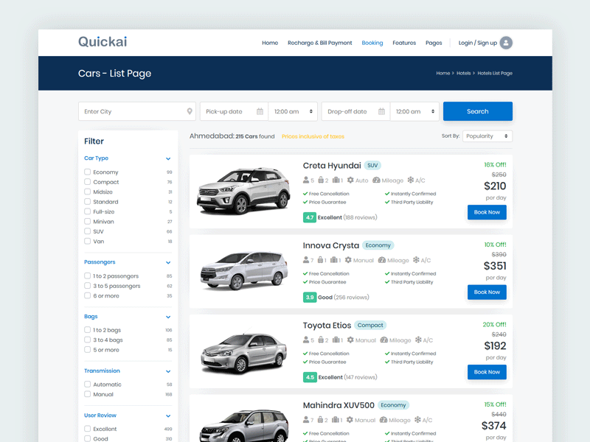Screen dimensions: 590x442
Task: Click the Enter City input field
Action: 137,111
